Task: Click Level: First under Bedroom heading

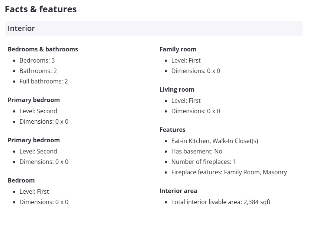Action: coord(34,191)
